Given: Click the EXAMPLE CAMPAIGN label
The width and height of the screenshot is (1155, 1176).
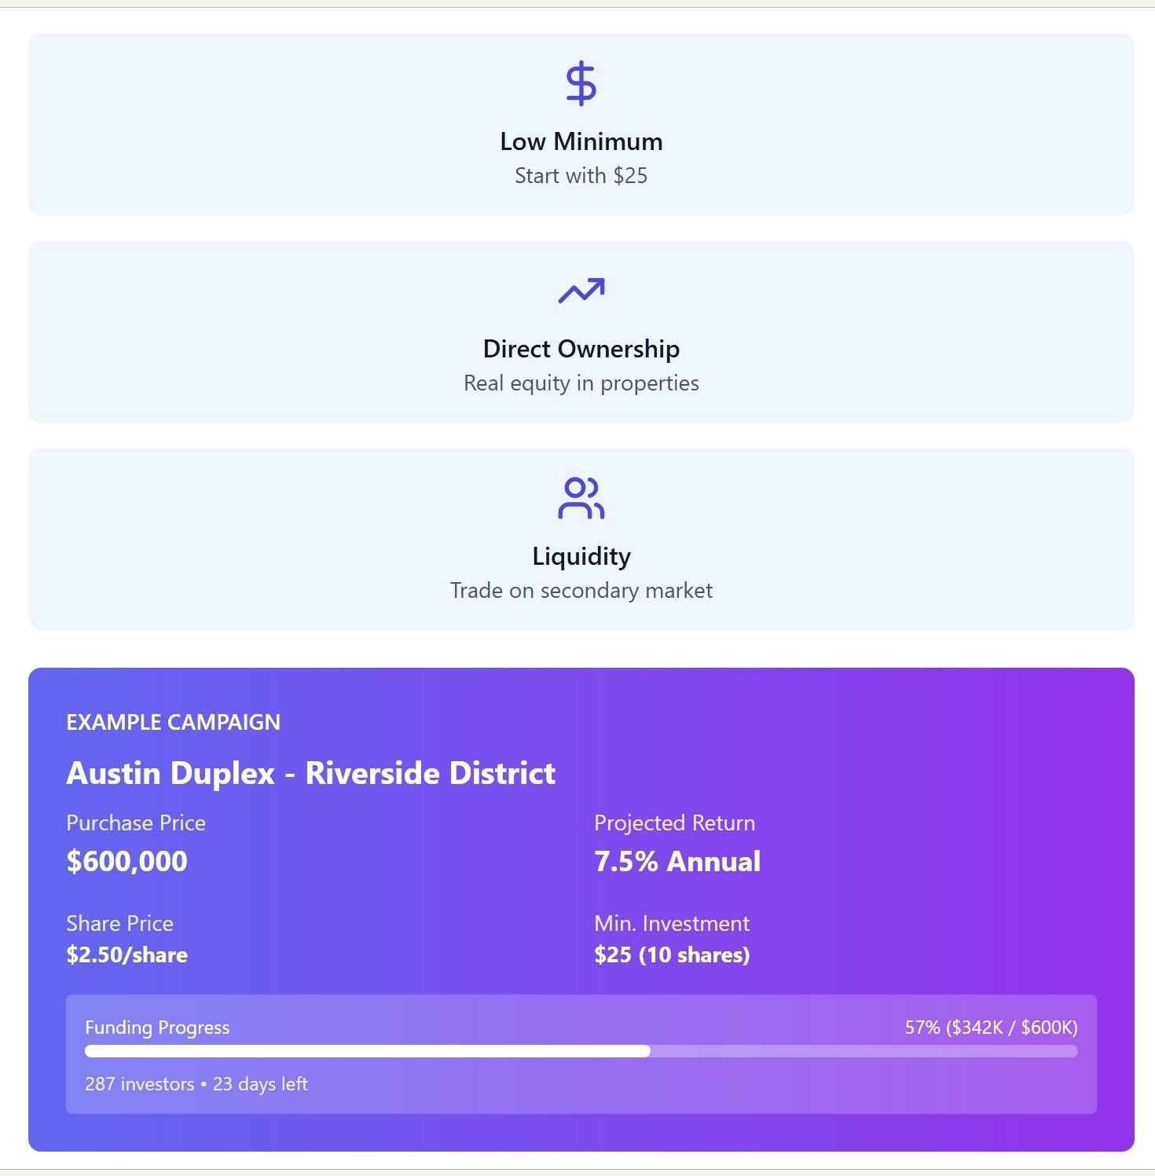Looking at the screenshot, I should (x=173, y=723).
